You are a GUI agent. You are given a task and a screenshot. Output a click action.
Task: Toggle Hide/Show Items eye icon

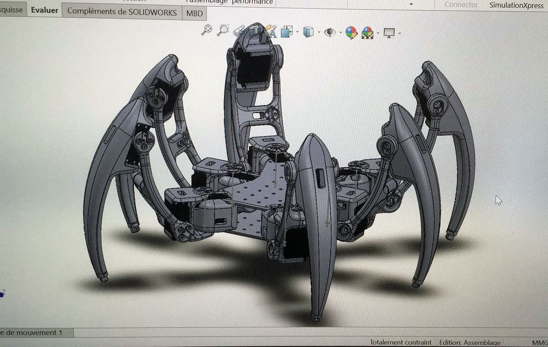[x=329, y=32]
